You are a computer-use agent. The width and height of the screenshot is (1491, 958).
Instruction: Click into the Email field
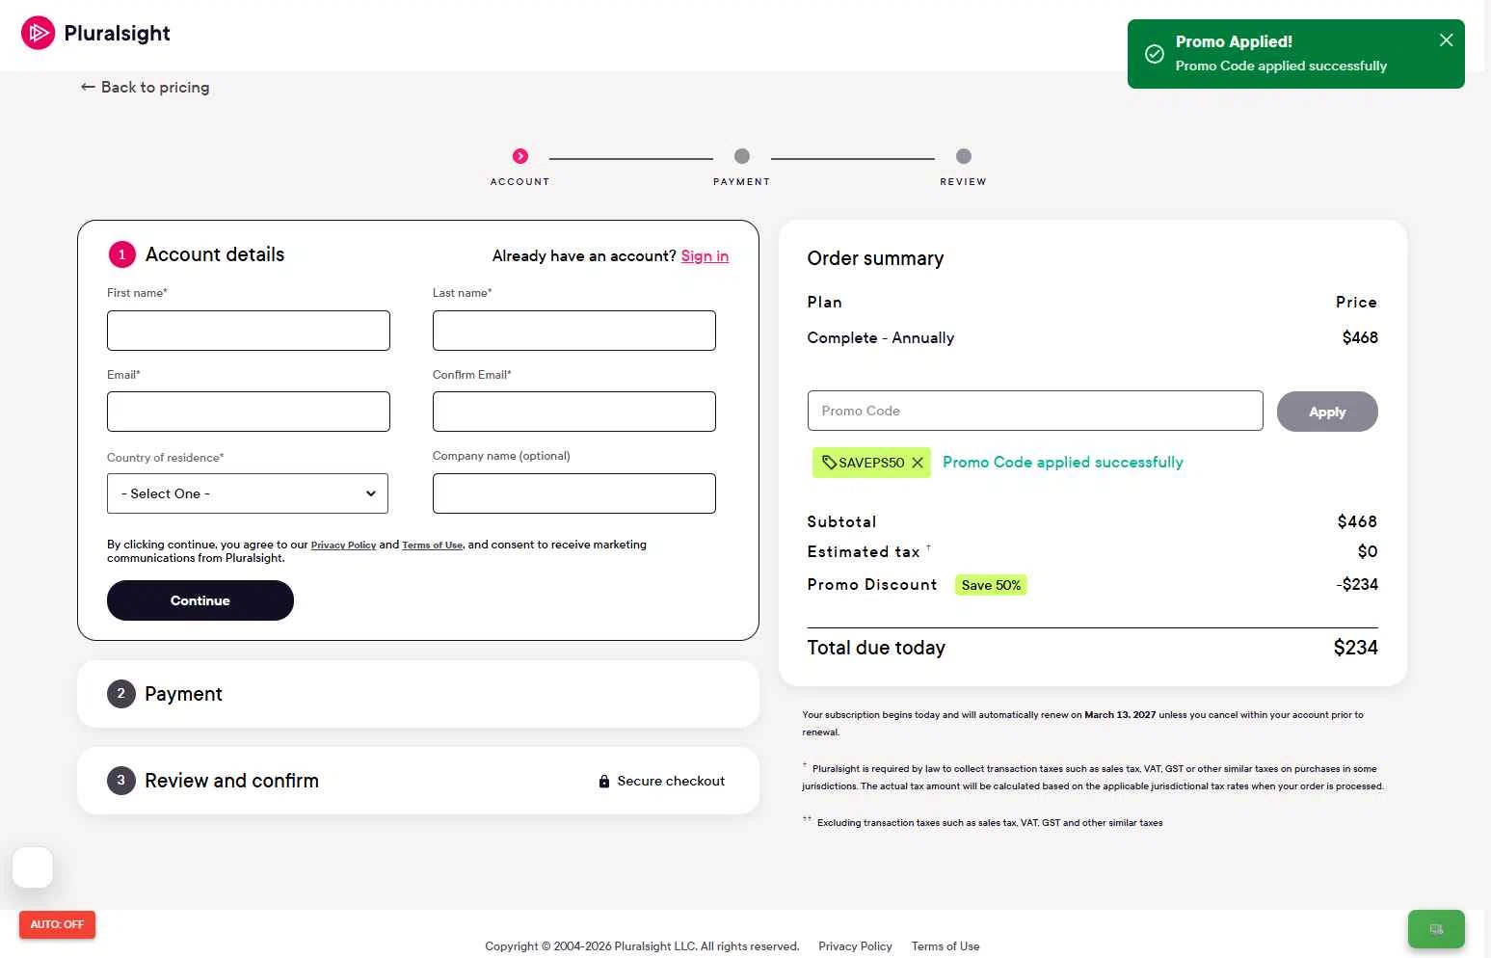coord(249,412)
